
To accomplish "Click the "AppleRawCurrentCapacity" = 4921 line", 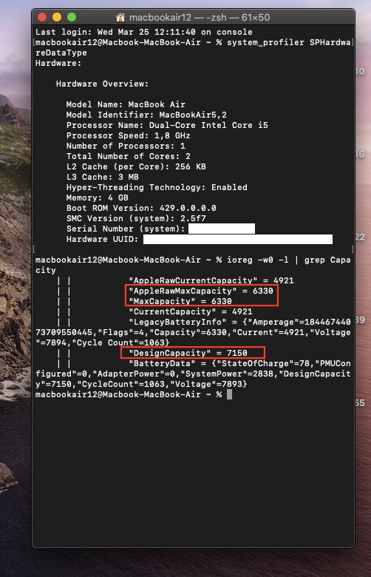I will 211,280.
